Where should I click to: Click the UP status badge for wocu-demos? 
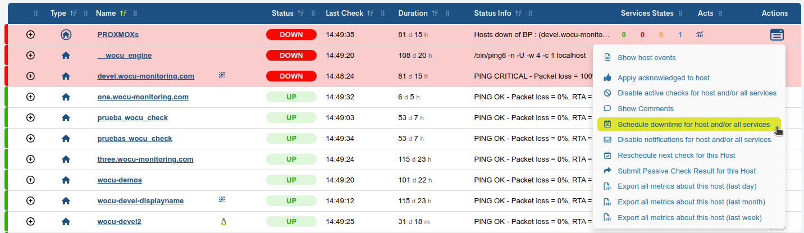tap(291, 180)
